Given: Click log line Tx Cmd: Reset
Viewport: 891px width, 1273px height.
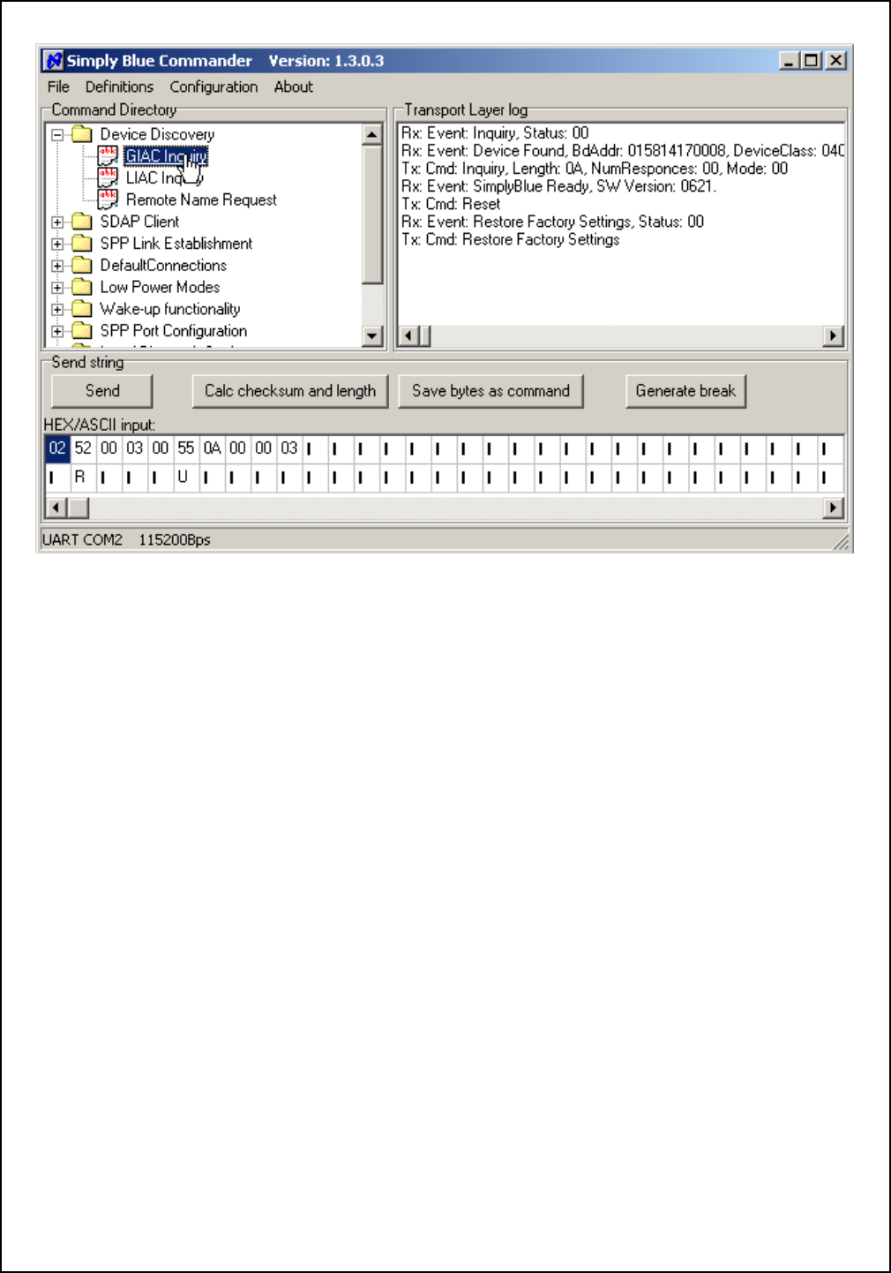Looking at the screenshot, I should coord(451,204).
